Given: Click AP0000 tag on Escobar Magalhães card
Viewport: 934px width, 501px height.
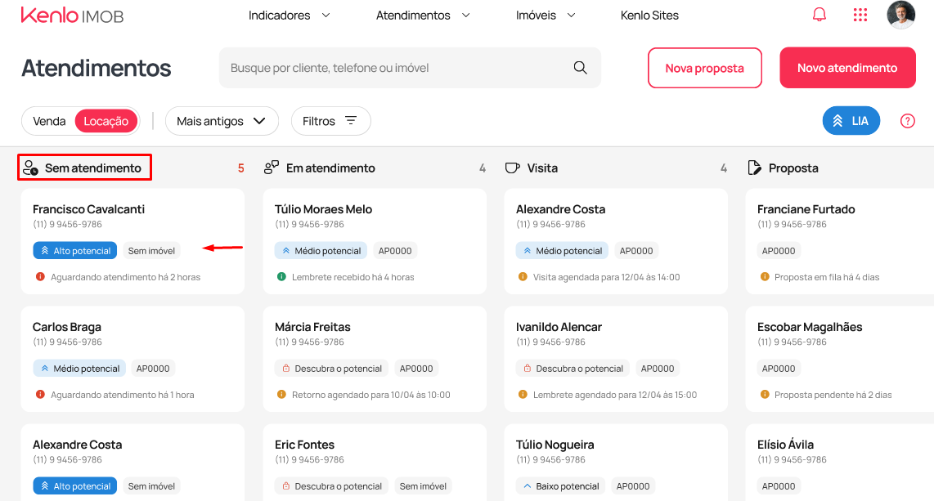Looking at the screenshot, I should [779, 369].
